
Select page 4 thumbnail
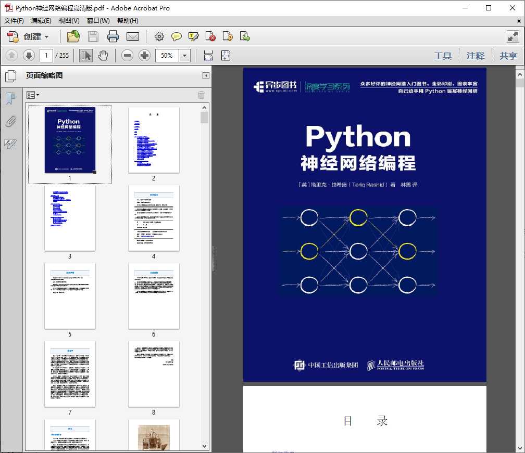[x=154, y=218]
